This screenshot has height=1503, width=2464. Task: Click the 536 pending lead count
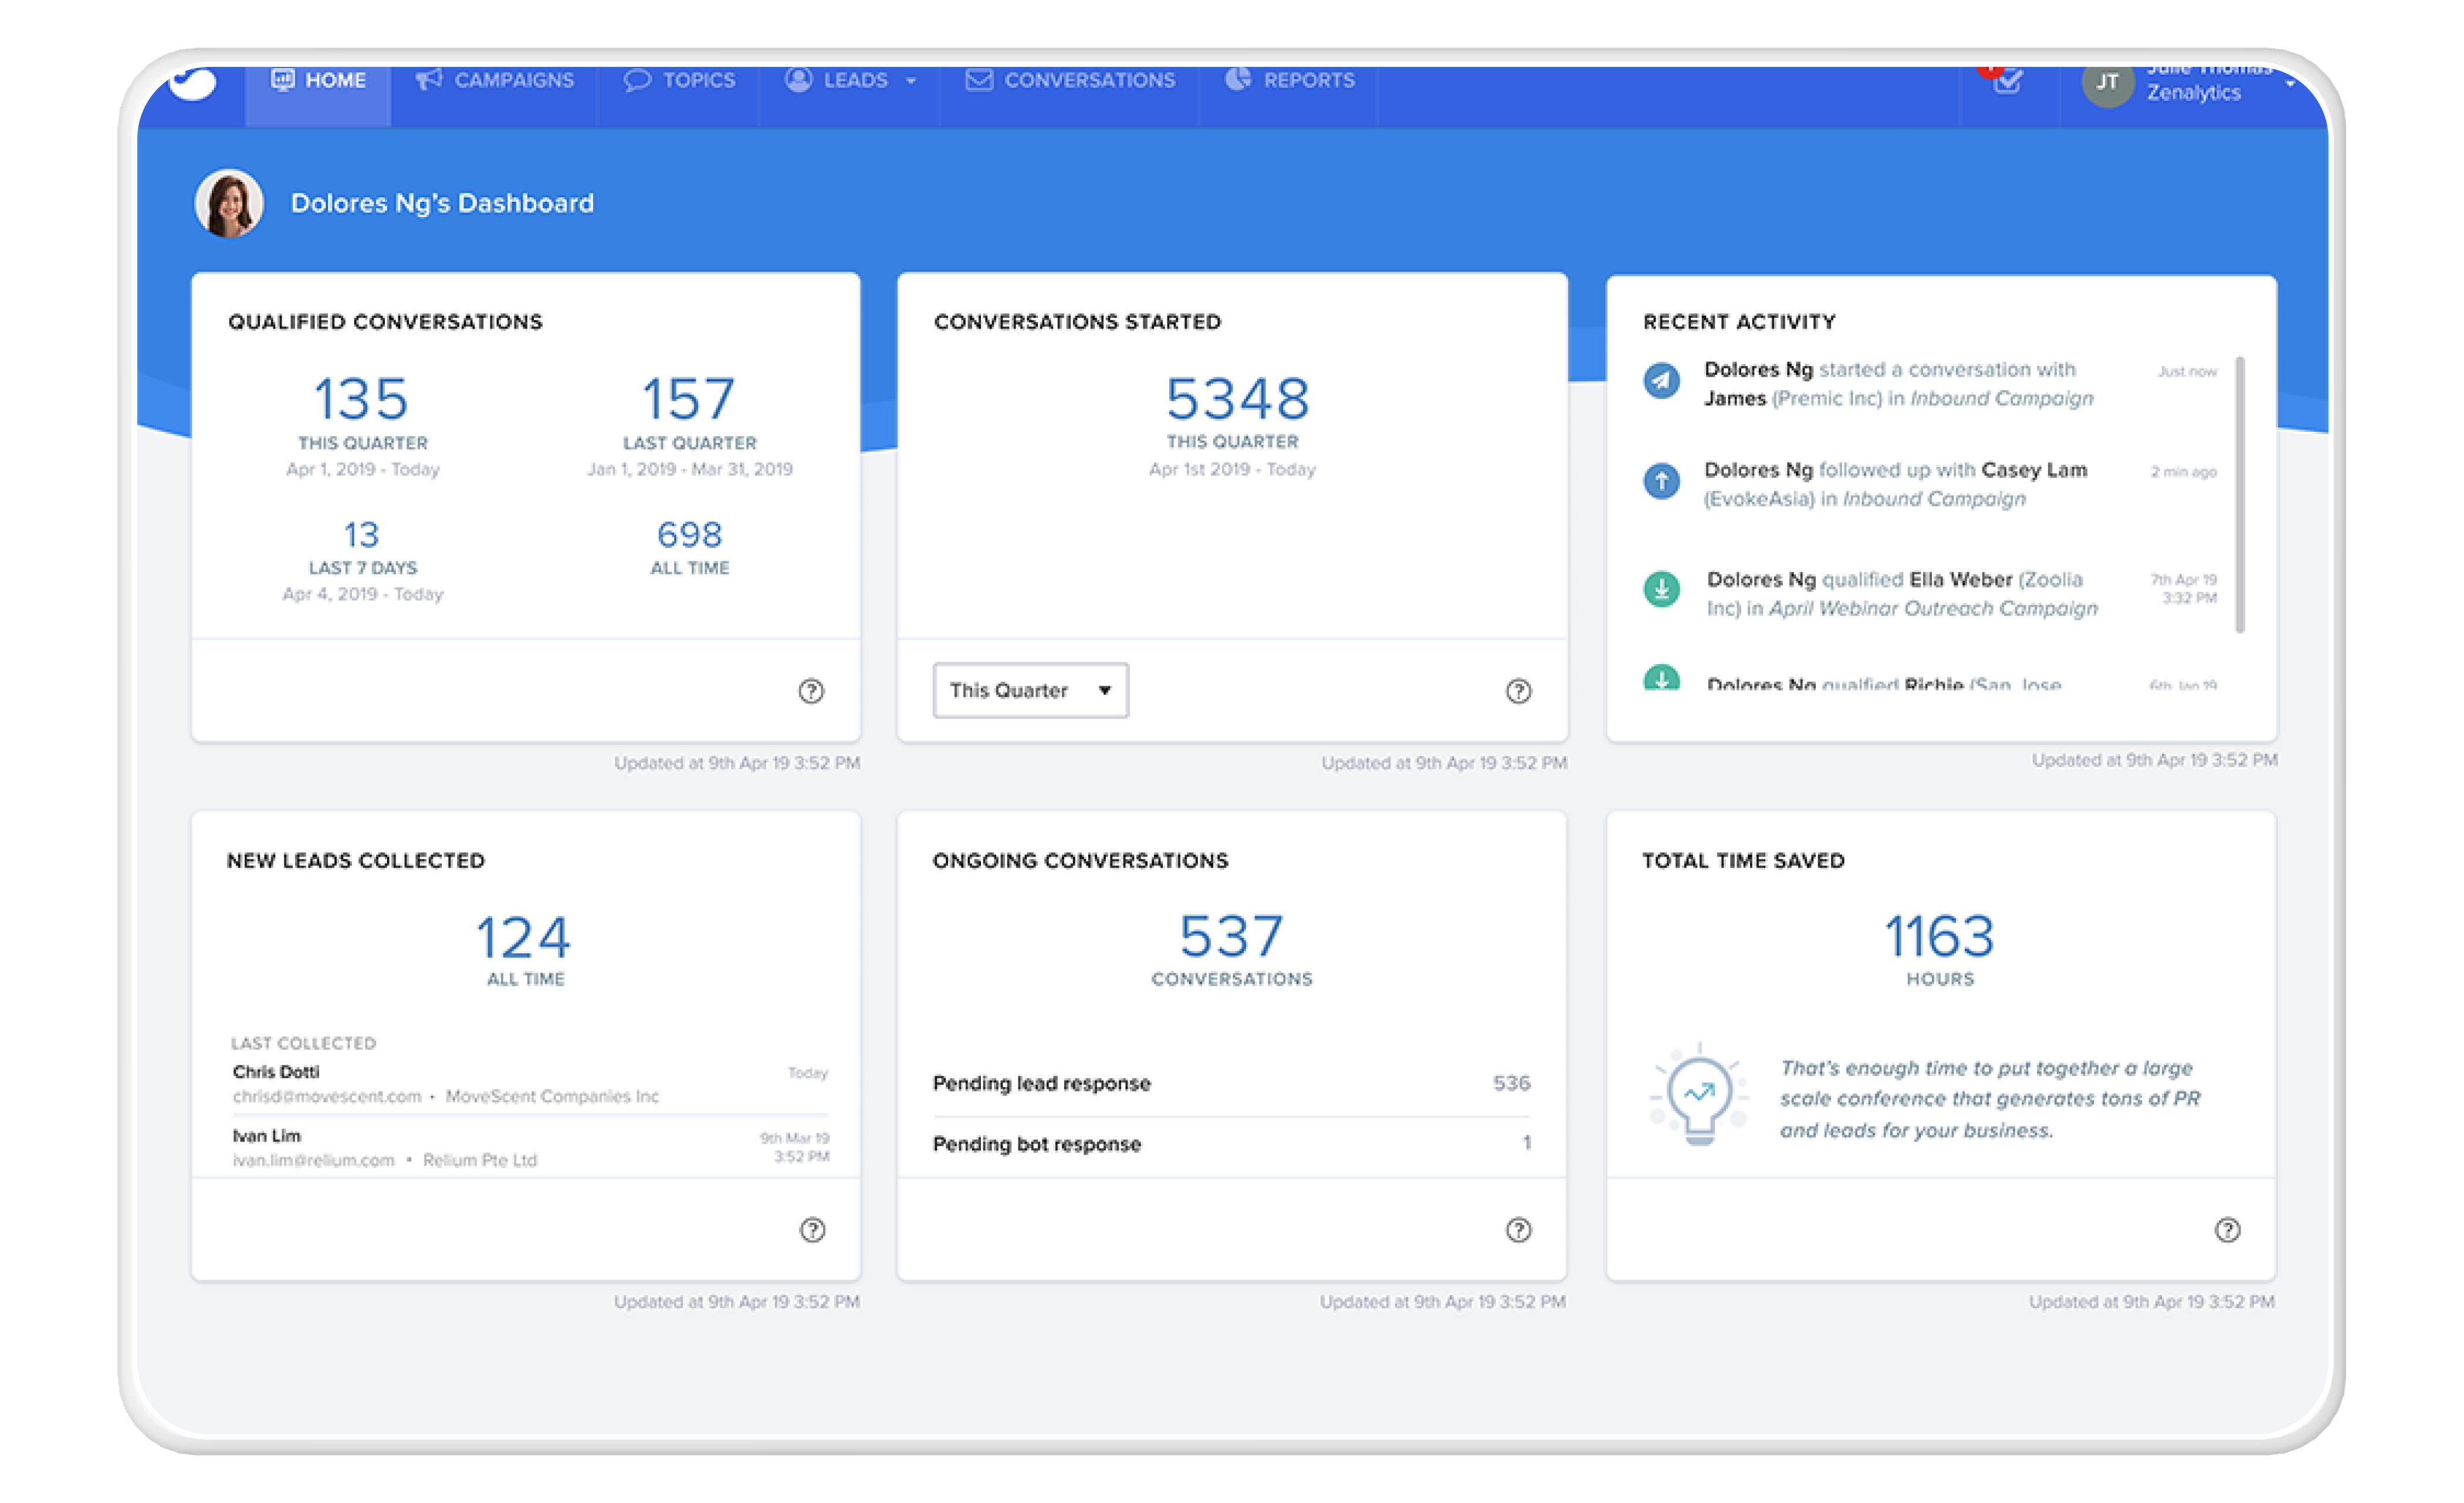pyautogui.click(x=1511, y=1083)
